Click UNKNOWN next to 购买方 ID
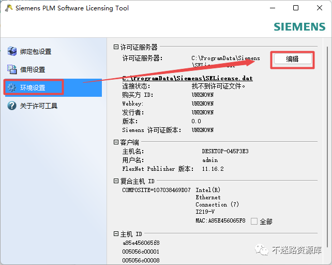 tap(203, 95)
